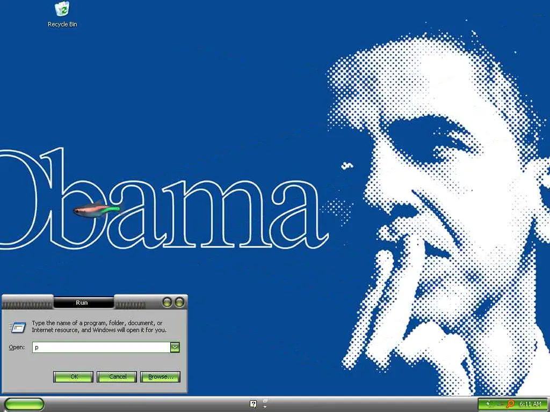This screenshot has width=550, height=412.
Task: Open the Recycle Bin desktop icon
Action: [62, 14]
